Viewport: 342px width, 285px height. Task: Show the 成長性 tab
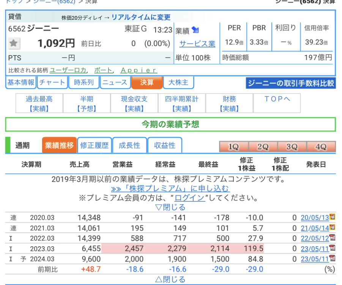point(129,145)
